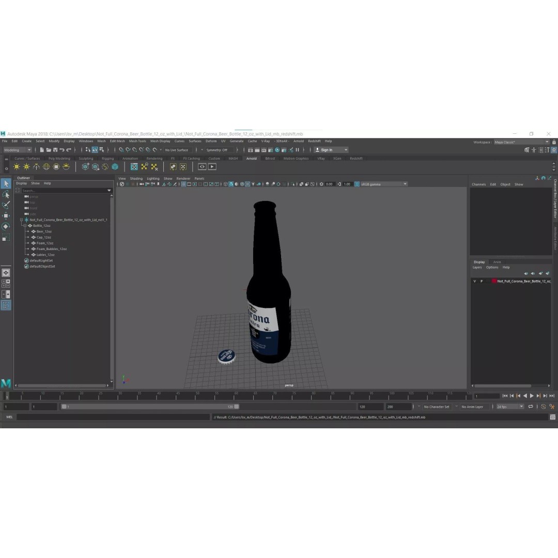Viewport: 558px width, 558px height.
Task: Open layer editor Options menu
Action: coord(492,267)
